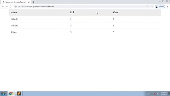Open Sublime Text from the taskbar
The height and width of the screenshot is (96, 170).
pyautogui.click(x=19, y=94)
